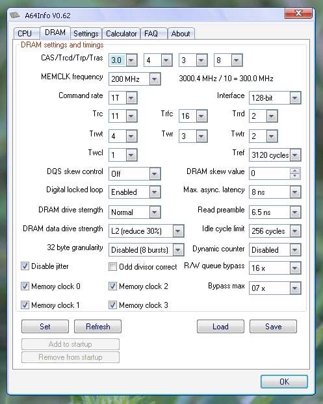Open the Twtr dropdown

tap(272, 136)
